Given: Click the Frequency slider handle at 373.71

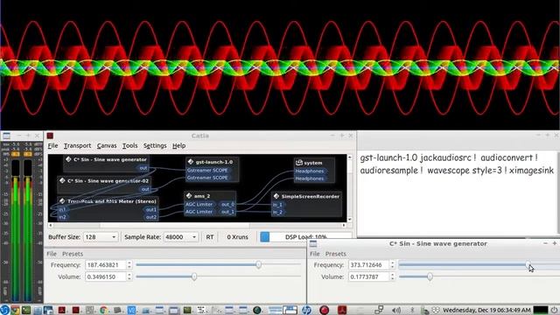Looking at the screenshot, I should (x=528, y=264).
